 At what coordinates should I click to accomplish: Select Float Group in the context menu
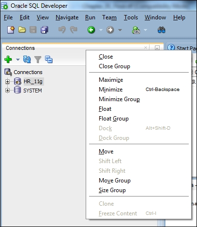point(114,119)
